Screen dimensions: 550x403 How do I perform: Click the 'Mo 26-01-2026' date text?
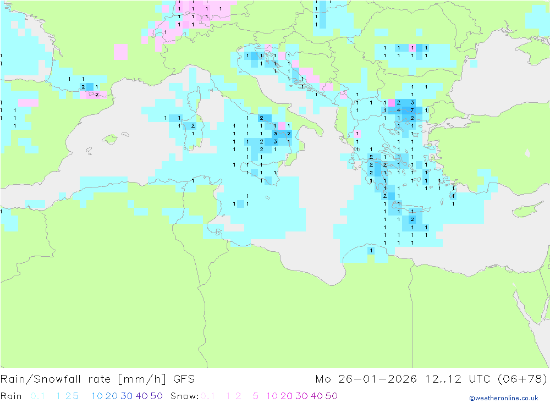[x=366, y=379]
